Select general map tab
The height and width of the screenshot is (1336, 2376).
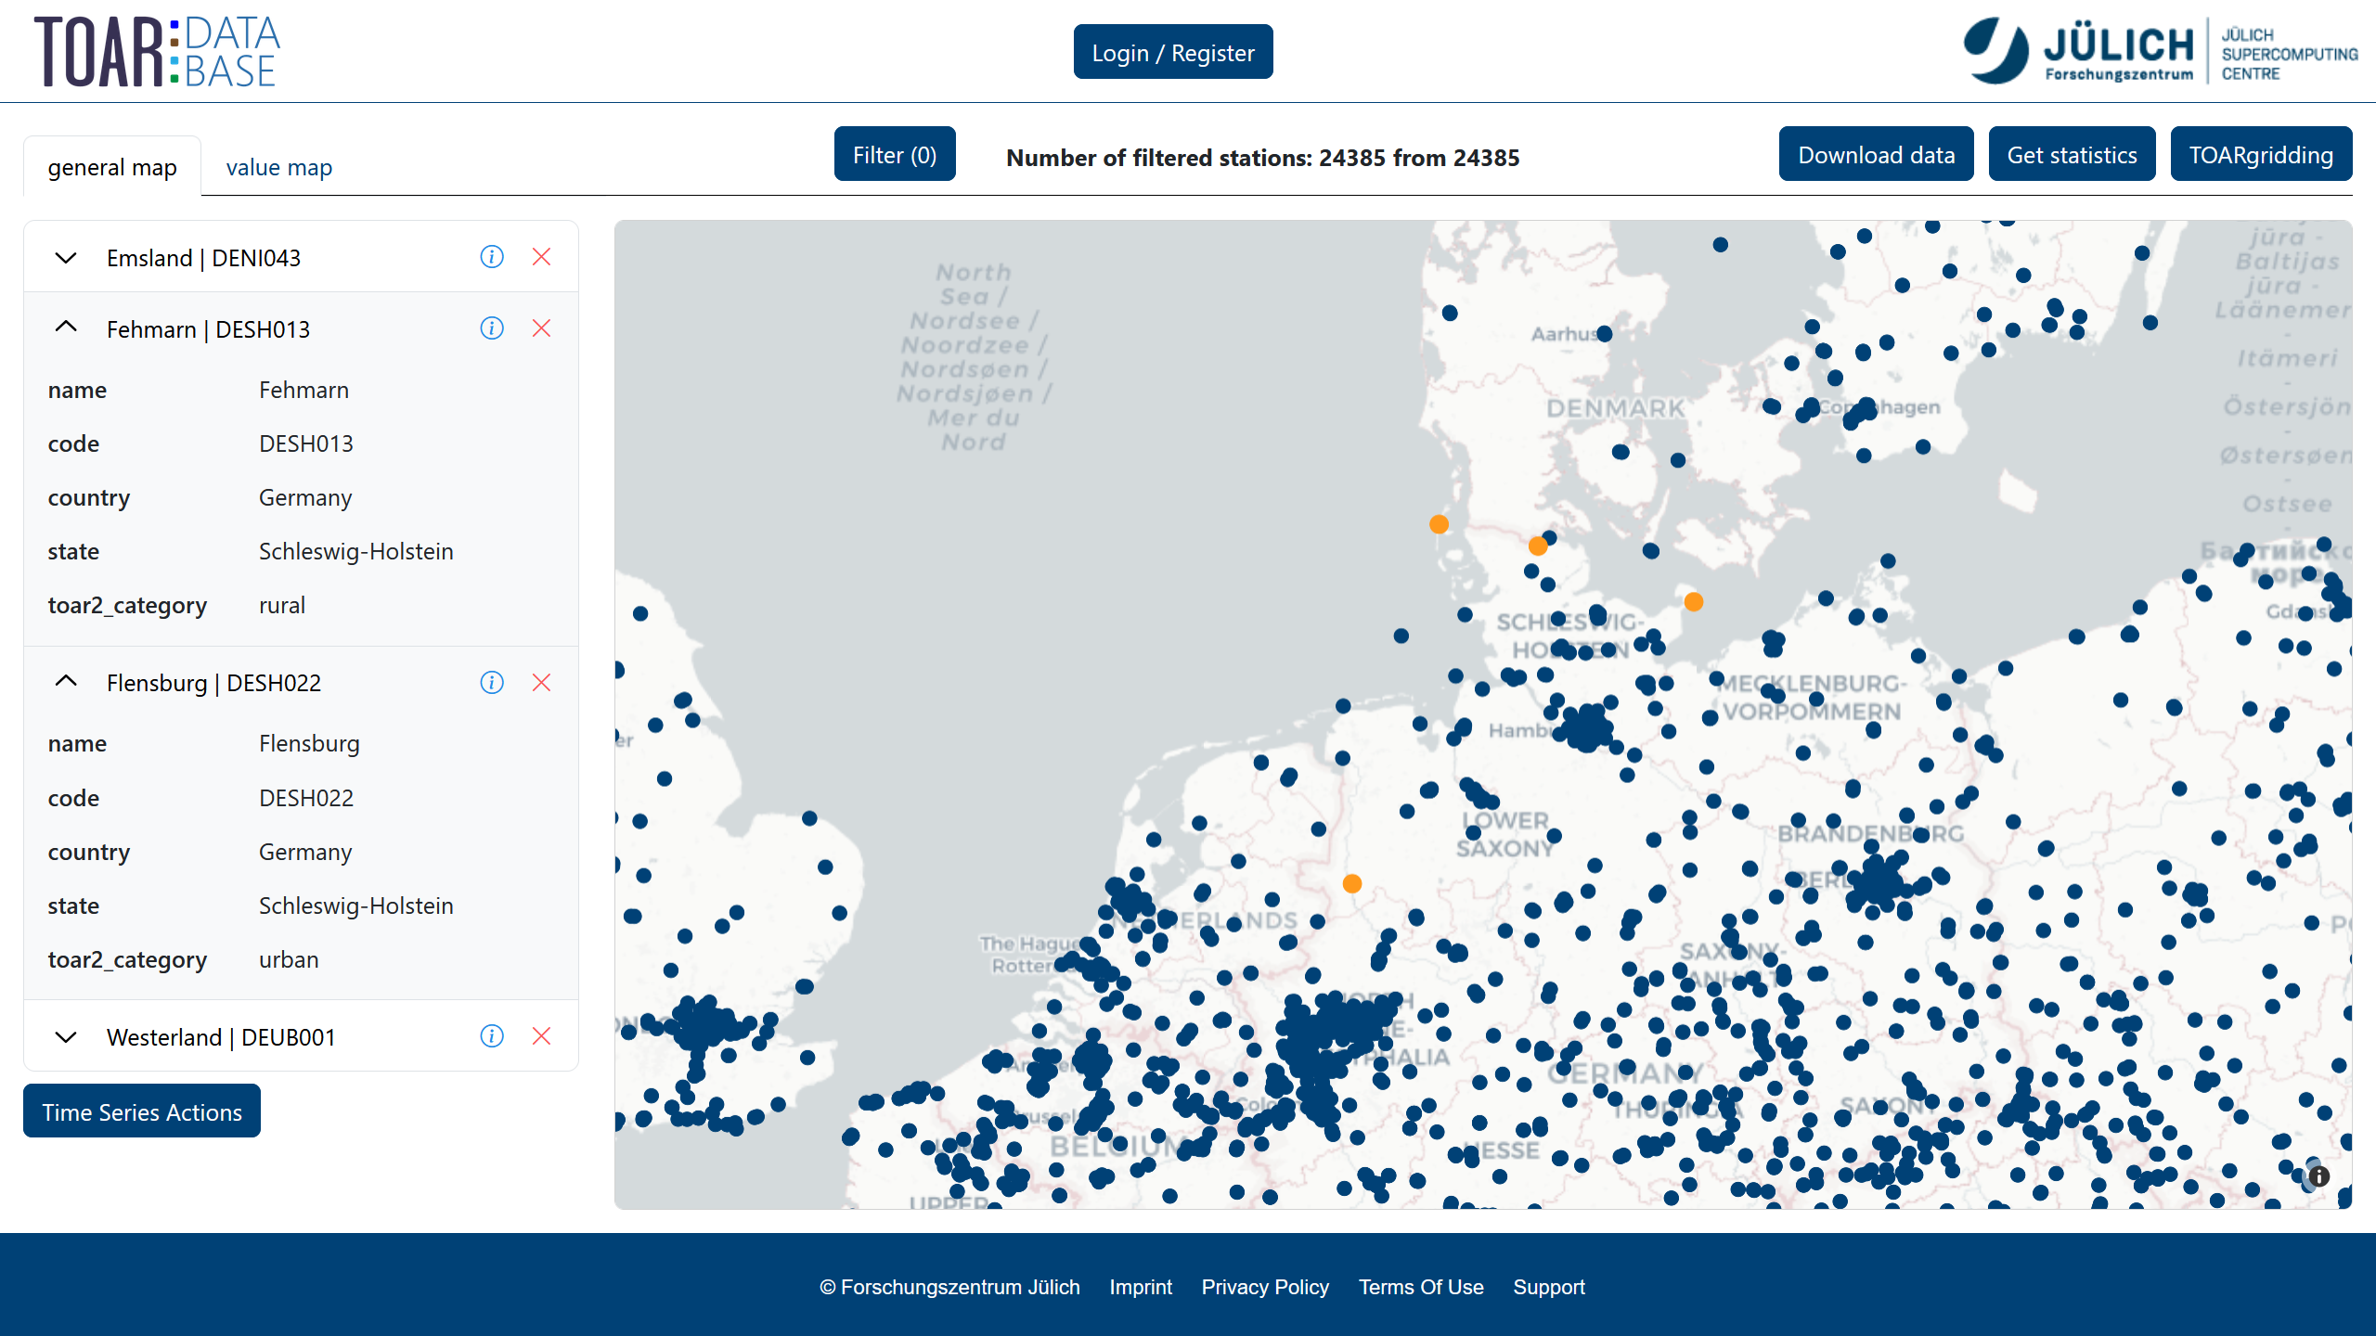click(x=112, y=168)
